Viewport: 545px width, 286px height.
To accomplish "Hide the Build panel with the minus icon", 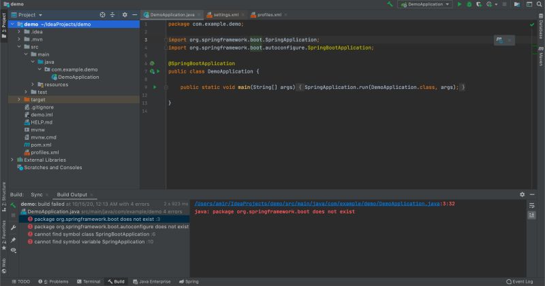I will point(532,194).
